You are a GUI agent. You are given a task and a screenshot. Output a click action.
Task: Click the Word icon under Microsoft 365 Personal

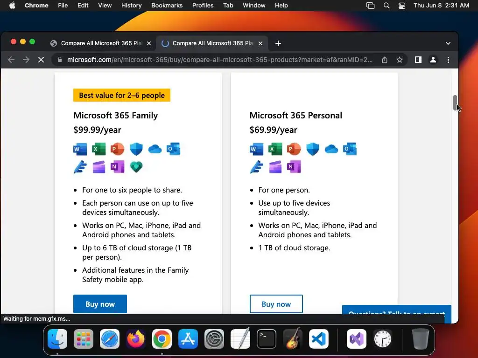(256, 149)
